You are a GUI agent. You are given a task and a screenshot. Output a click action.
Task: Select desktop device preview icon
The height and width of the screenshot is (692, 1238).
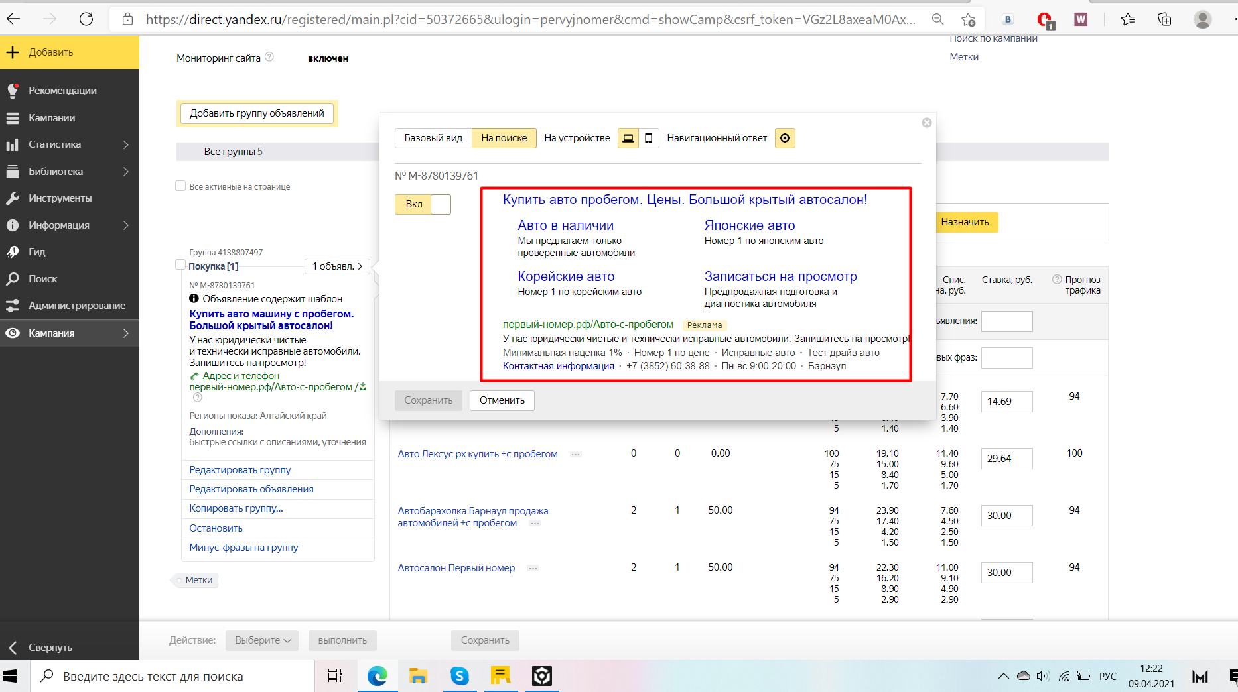point(628,138)
